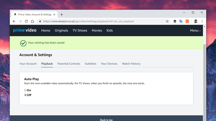Image resolution: width=216 pixels, height=121 pixels.
Task: Switch to the Your Devices tab
Action: click(109, 64)
